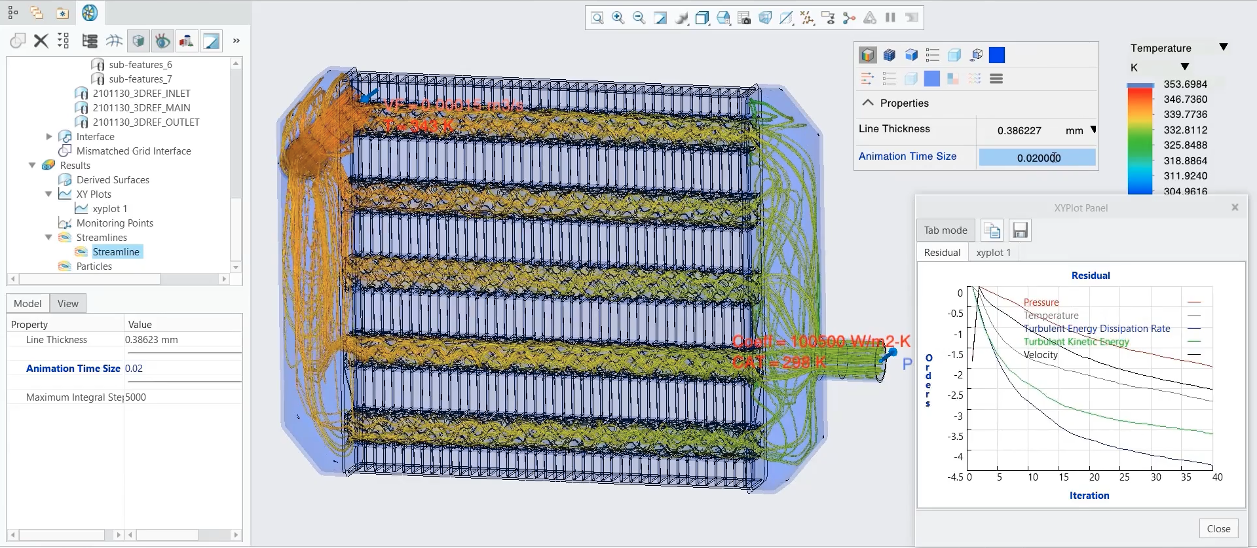Click the simulation run flask icon
The height and width of the screenshot is (548, 1257).
tap(187, 41)
